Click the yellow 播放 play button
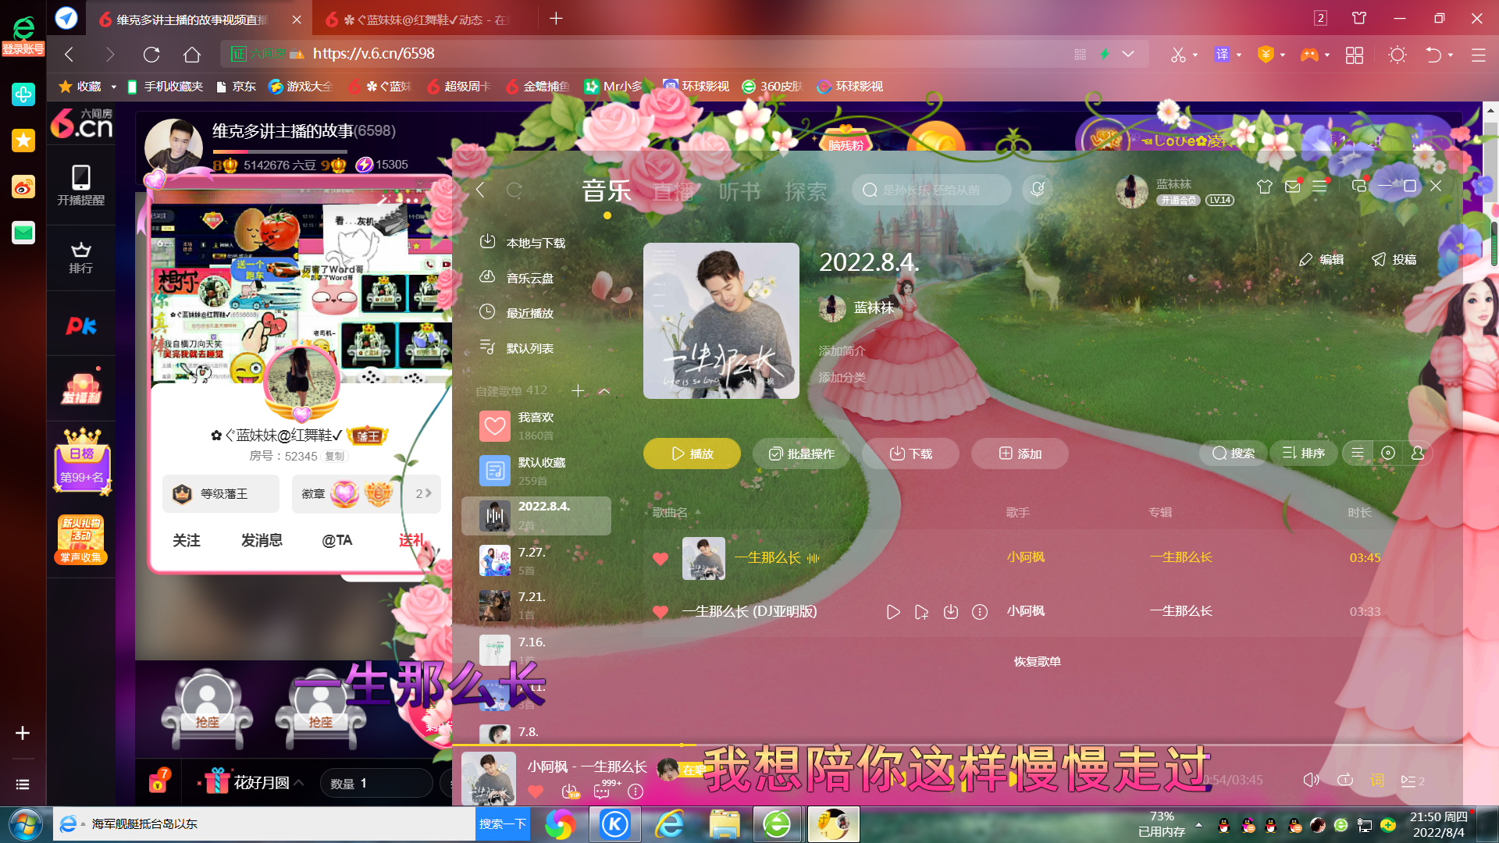Screen dimensions: 1499x843 pyautogui.click(x=692, y=454)
